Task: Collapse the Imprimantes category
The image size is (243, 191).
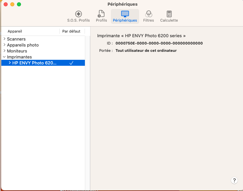Action: 4,57
